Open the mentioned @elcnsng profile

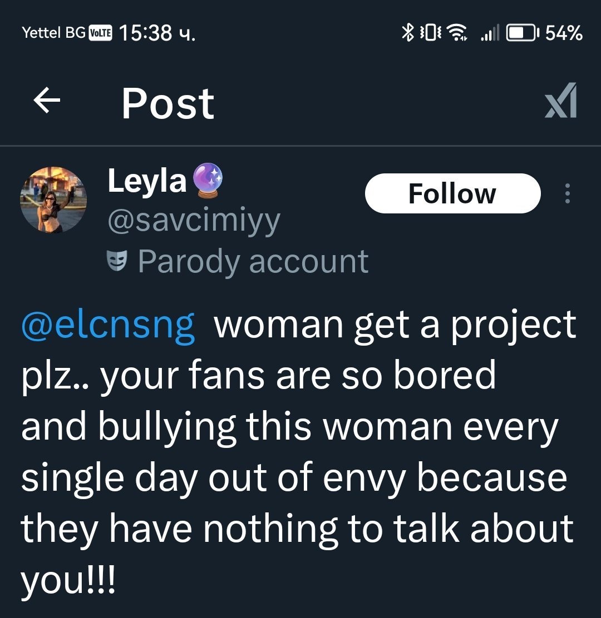point(108,325)
